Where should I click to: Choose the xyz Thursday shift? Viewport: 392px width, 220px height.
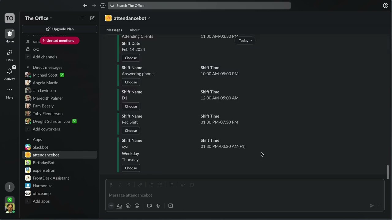[x=131, y=168]
